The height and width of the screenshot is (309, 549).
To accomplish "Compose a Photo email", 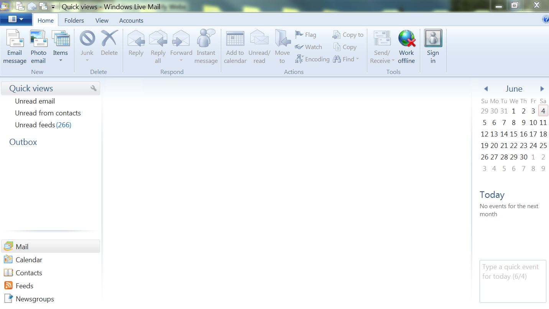I will [x=38, y=46].
